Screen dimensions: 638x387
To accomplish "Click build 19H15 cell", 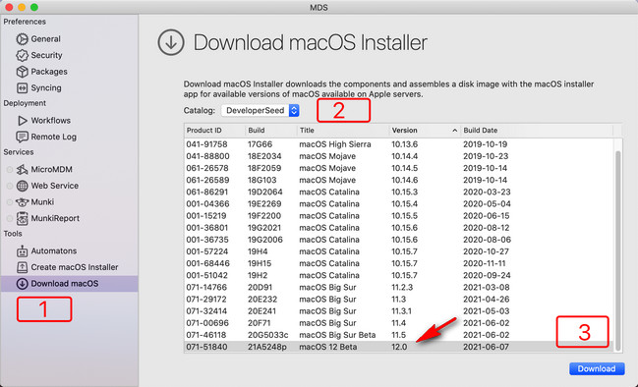I will (260, 263).
